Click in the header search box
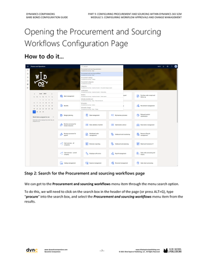The height and width of the screenshot is (270, 208). pyautogui.click(x=102, y=66)
